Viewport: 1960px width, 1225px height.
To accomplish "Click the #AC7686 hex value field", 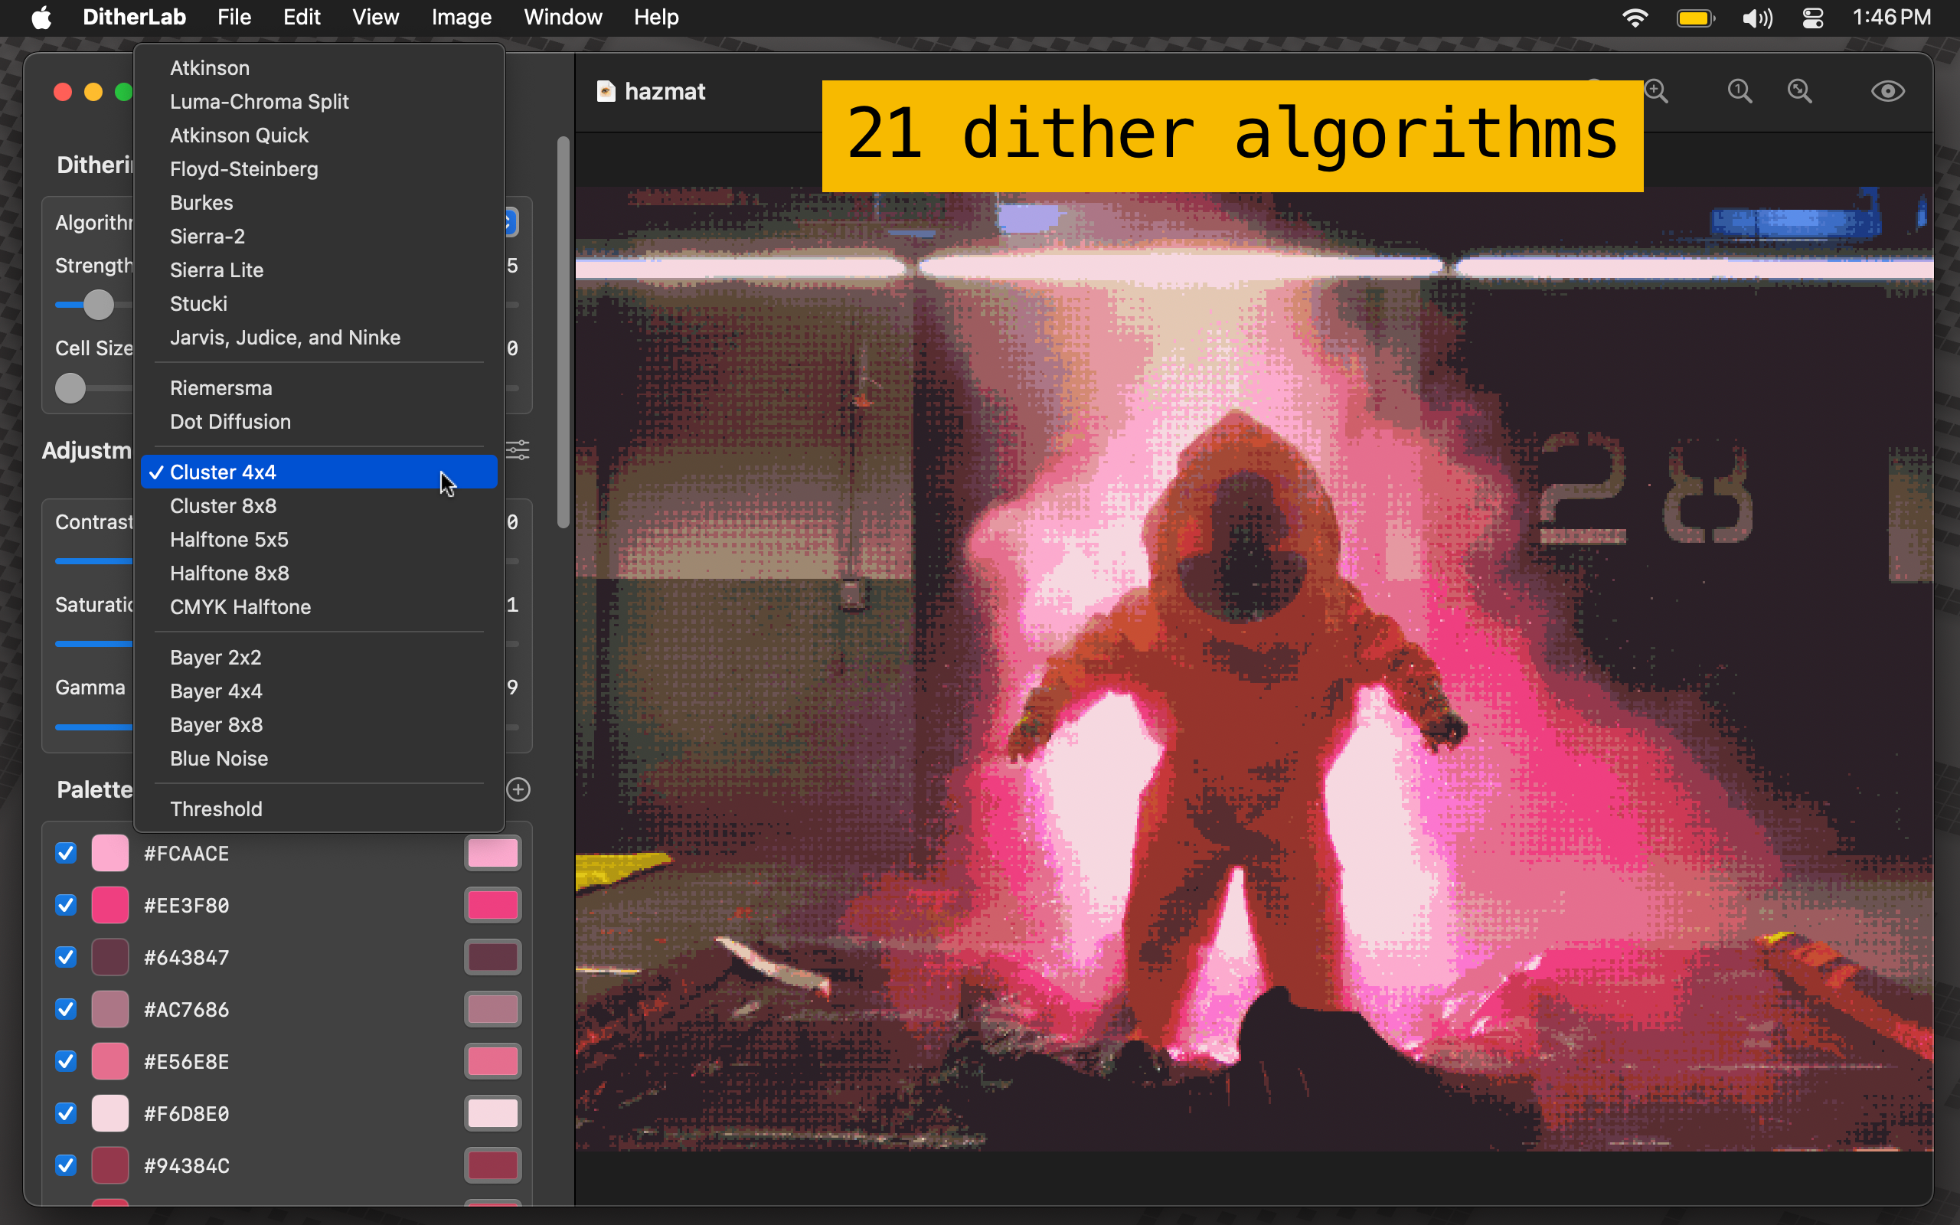I will (x=186, y=1010).
